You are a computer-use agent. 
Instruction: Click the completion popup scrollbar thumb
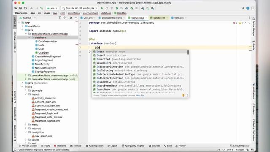[x=188, y=52]
